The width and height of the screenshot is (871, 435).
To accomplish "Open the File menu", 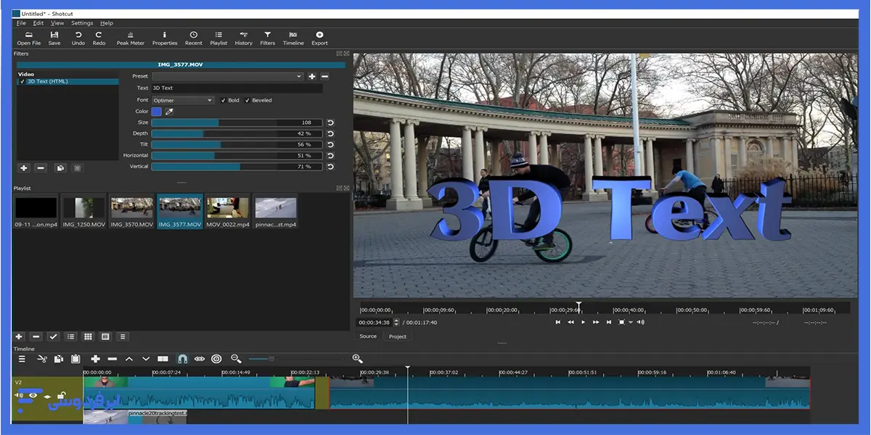I will point(21,23).
